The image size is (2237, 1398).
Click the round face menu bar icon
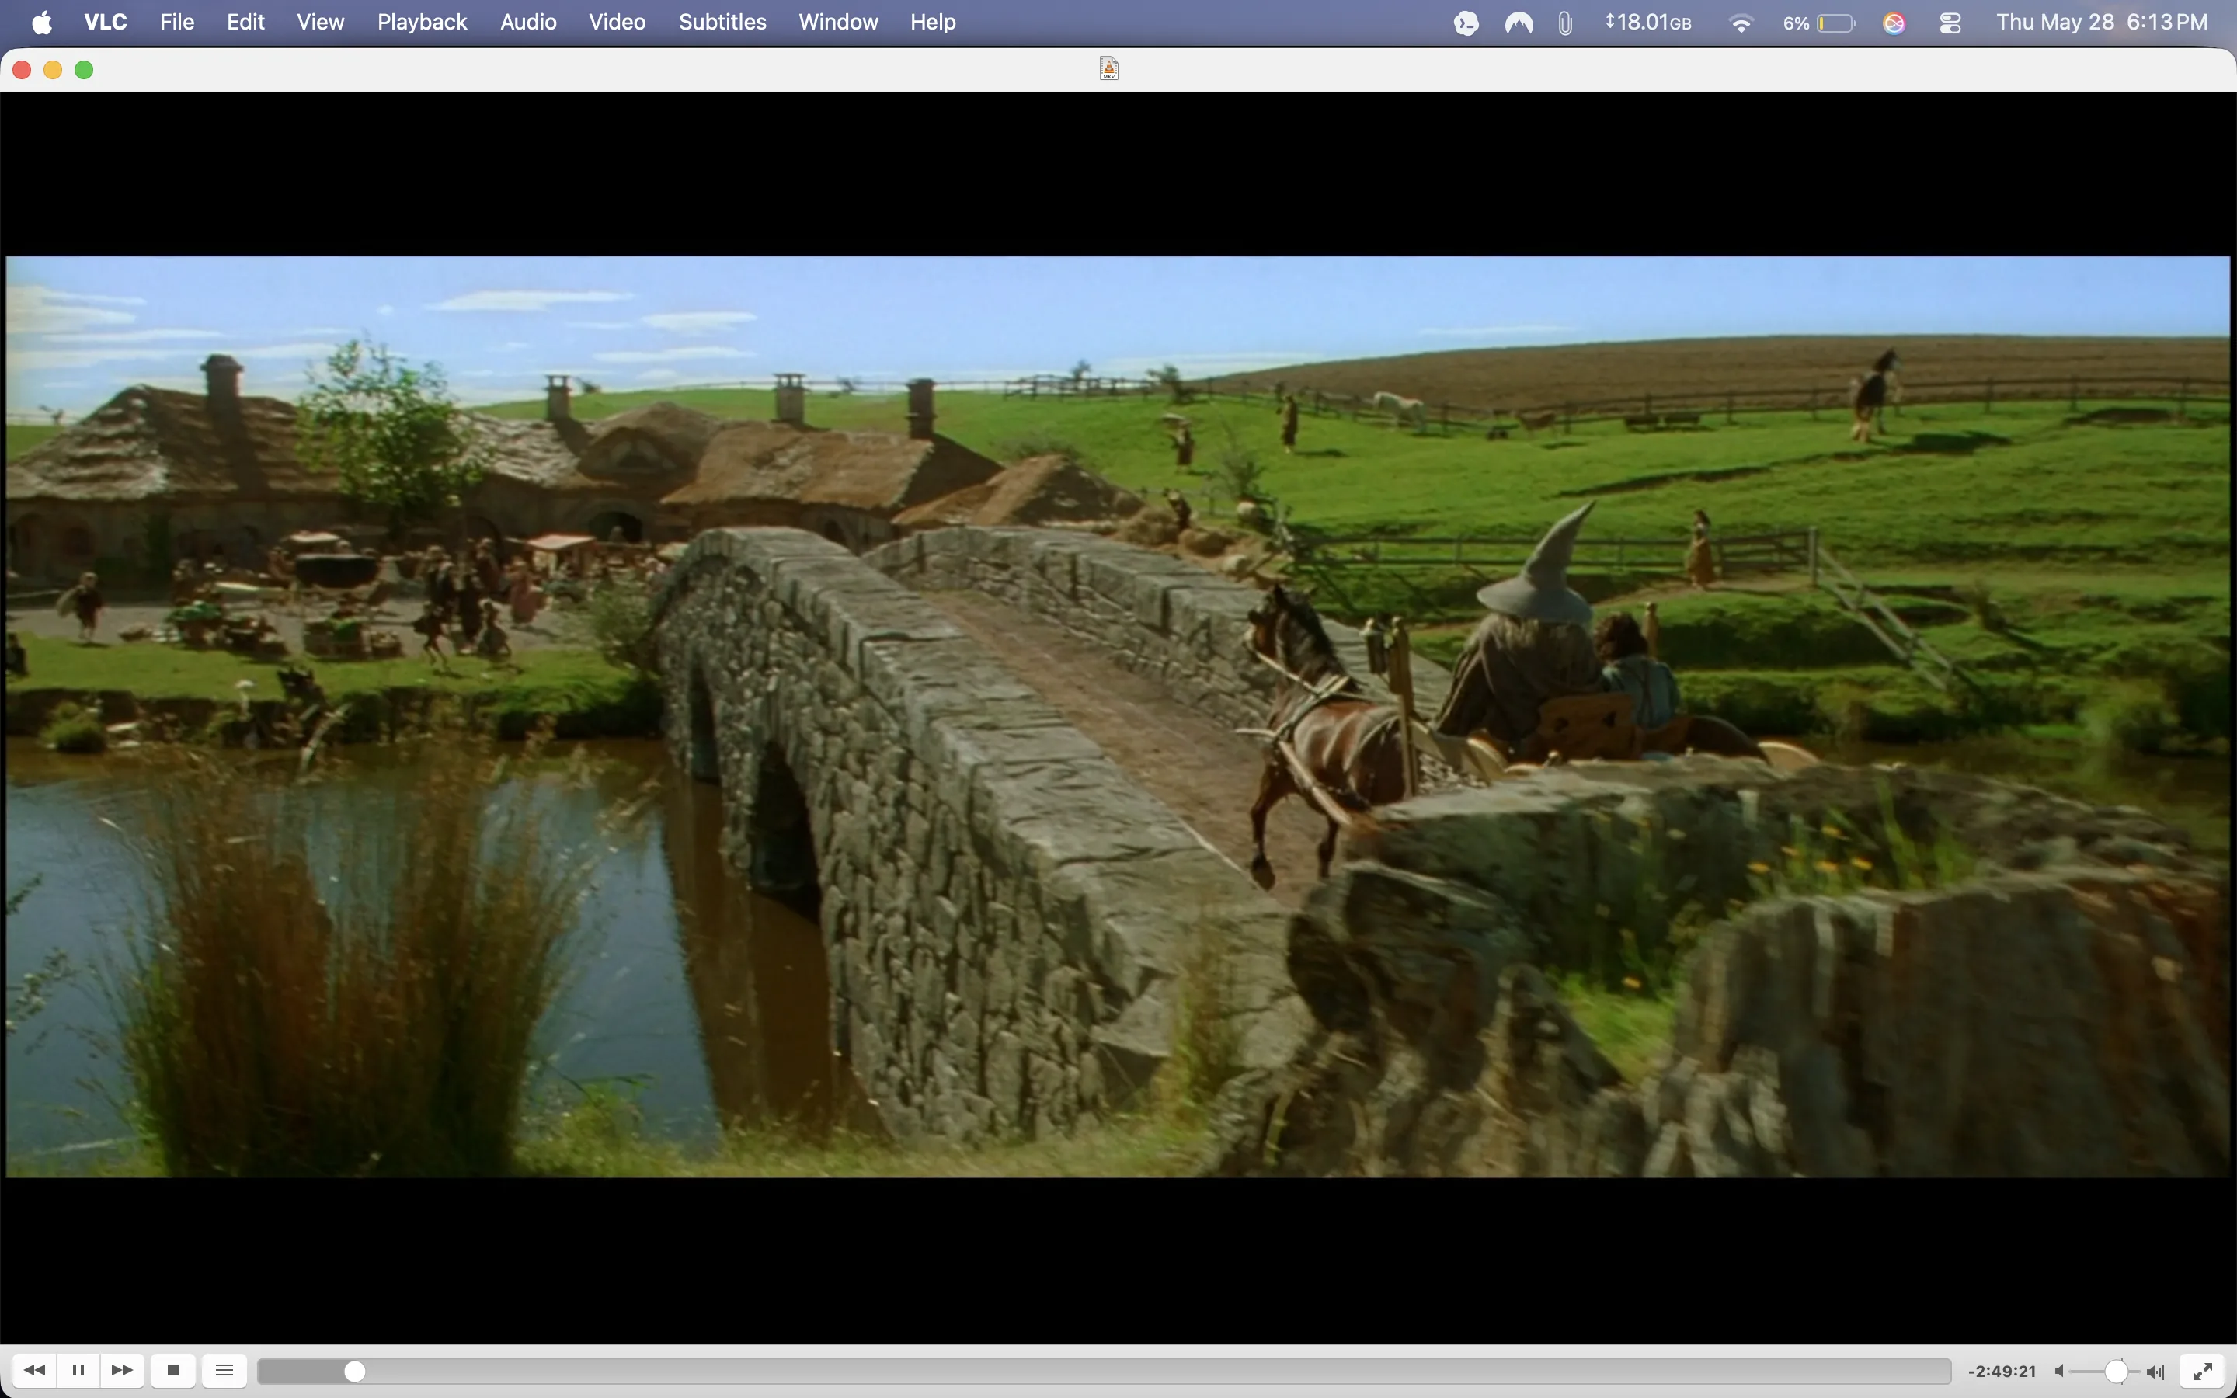click(x=1466, y=23)
